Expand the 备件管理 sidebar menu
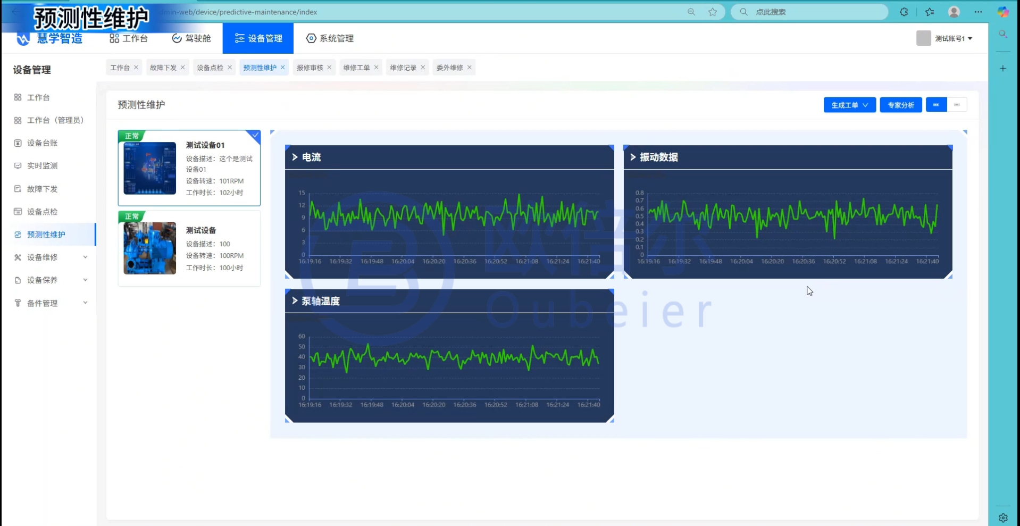1020x526 pixels. point(85,303)
